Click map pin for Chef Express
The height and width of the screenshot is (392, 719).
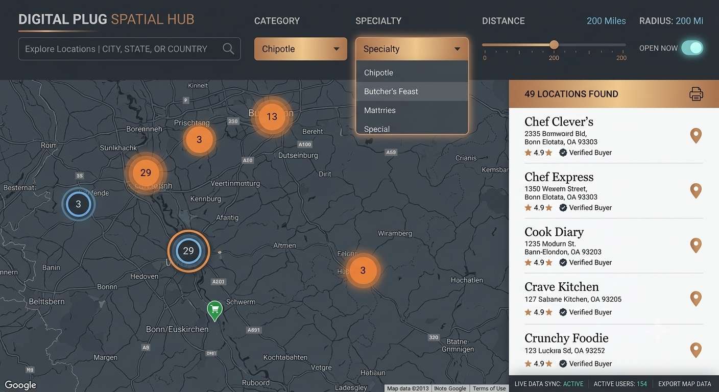(696, 191)
